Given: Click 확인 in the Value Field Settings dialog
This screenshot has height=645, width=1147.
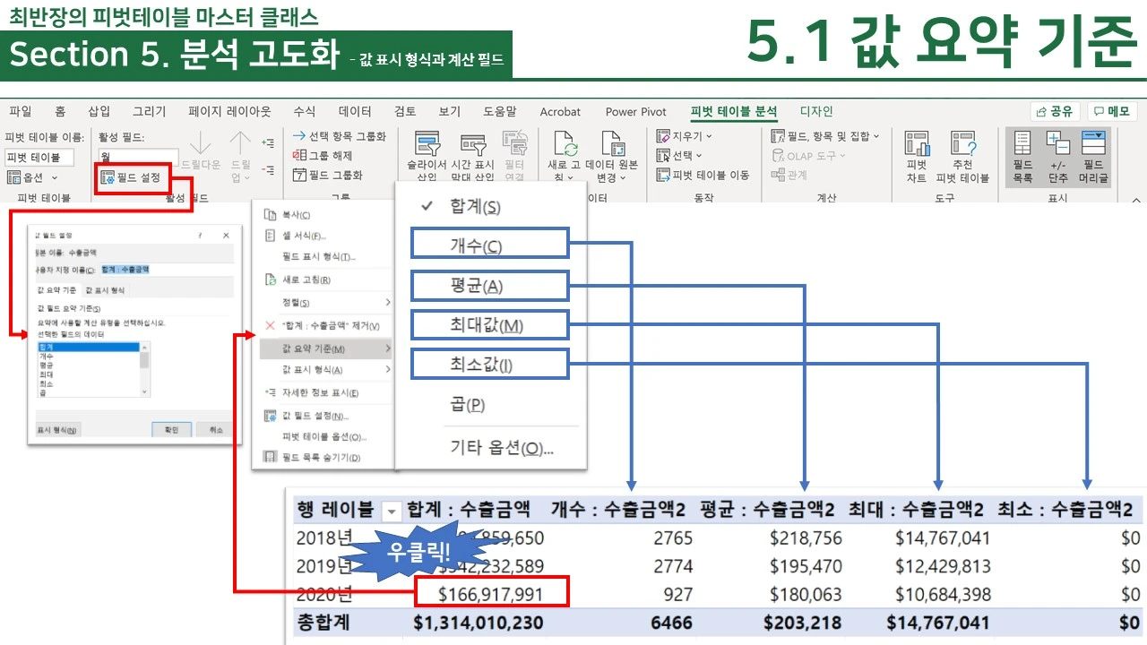Looking at the screenshot, I should click(171, 428).
